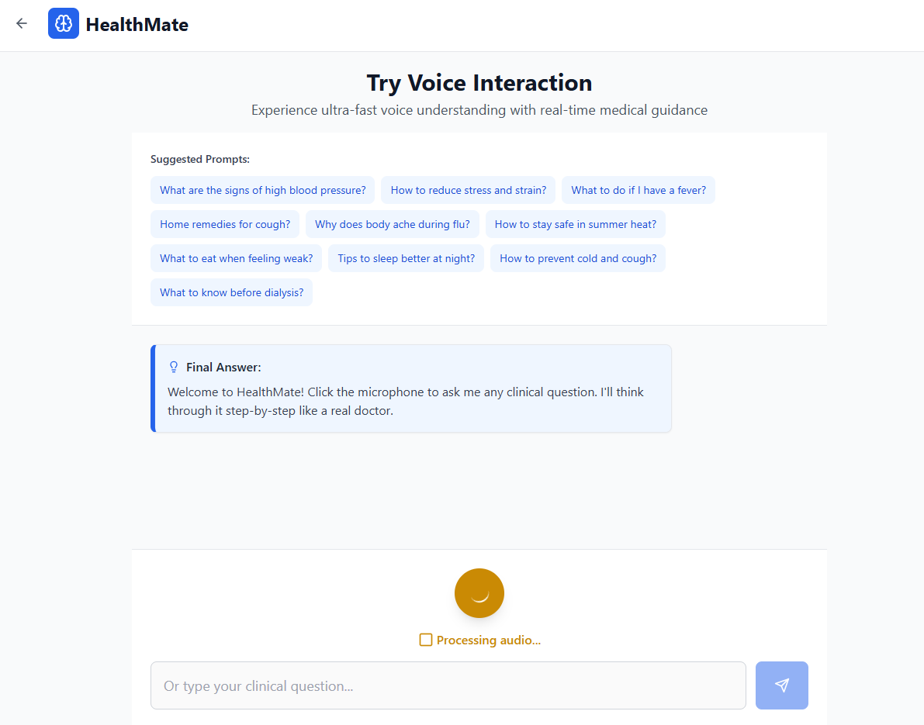
Task: Go back using the left arrow icon
Action: (22, 23)
